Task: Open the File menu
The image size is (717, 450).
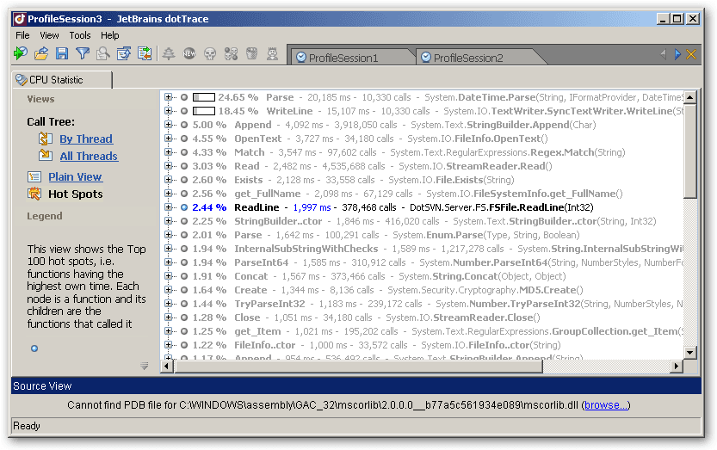Action: 22,35
